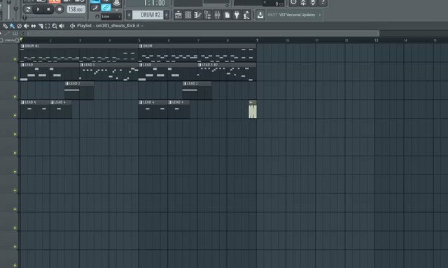Open the Playlist view icon

(178, 15)
